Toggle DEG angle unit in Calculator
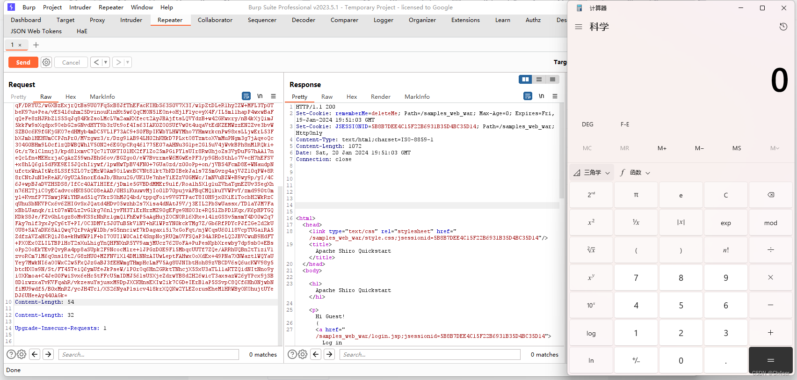The image size is (797, 380). 587,124
